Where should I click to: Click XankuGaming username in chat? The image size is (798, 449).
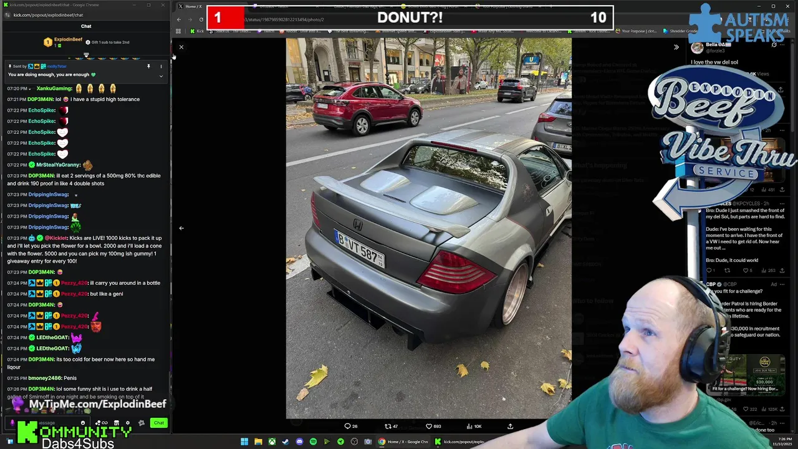pyautogui.click(x=54, y=89)
